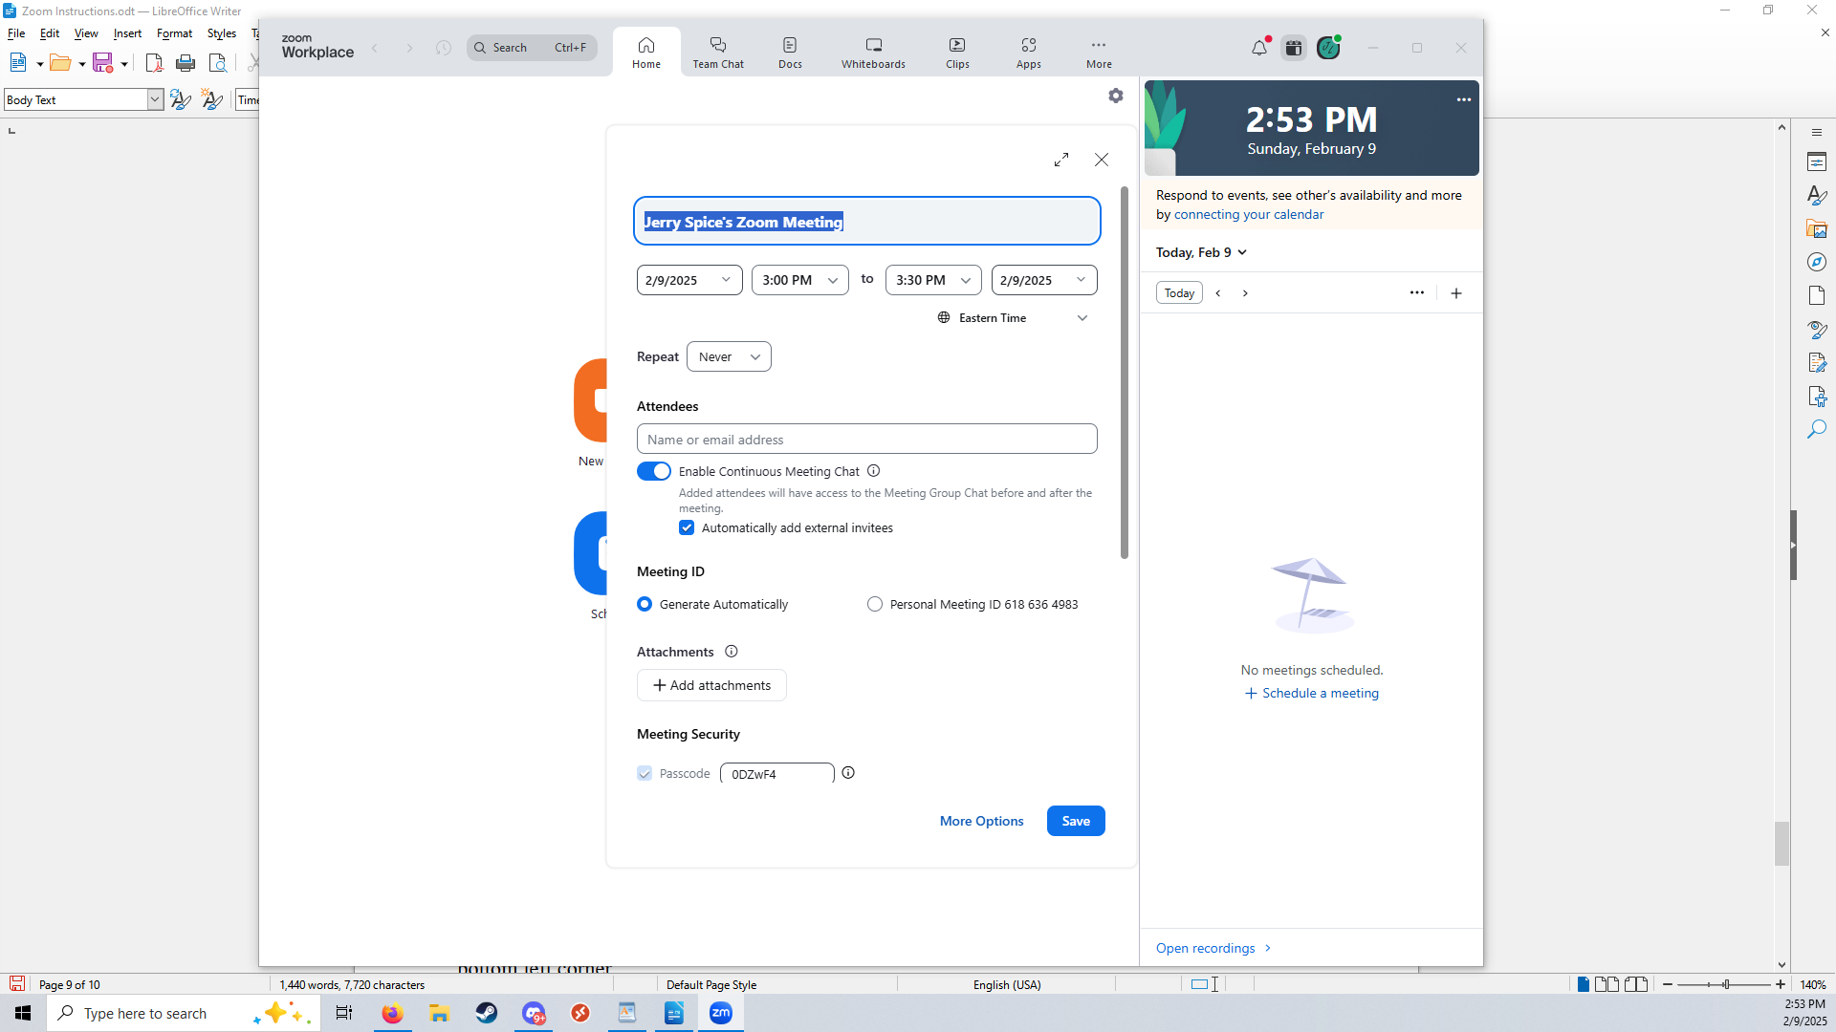
Task: Go to previous day in calendar
Action: click(x=1218, y=293)
